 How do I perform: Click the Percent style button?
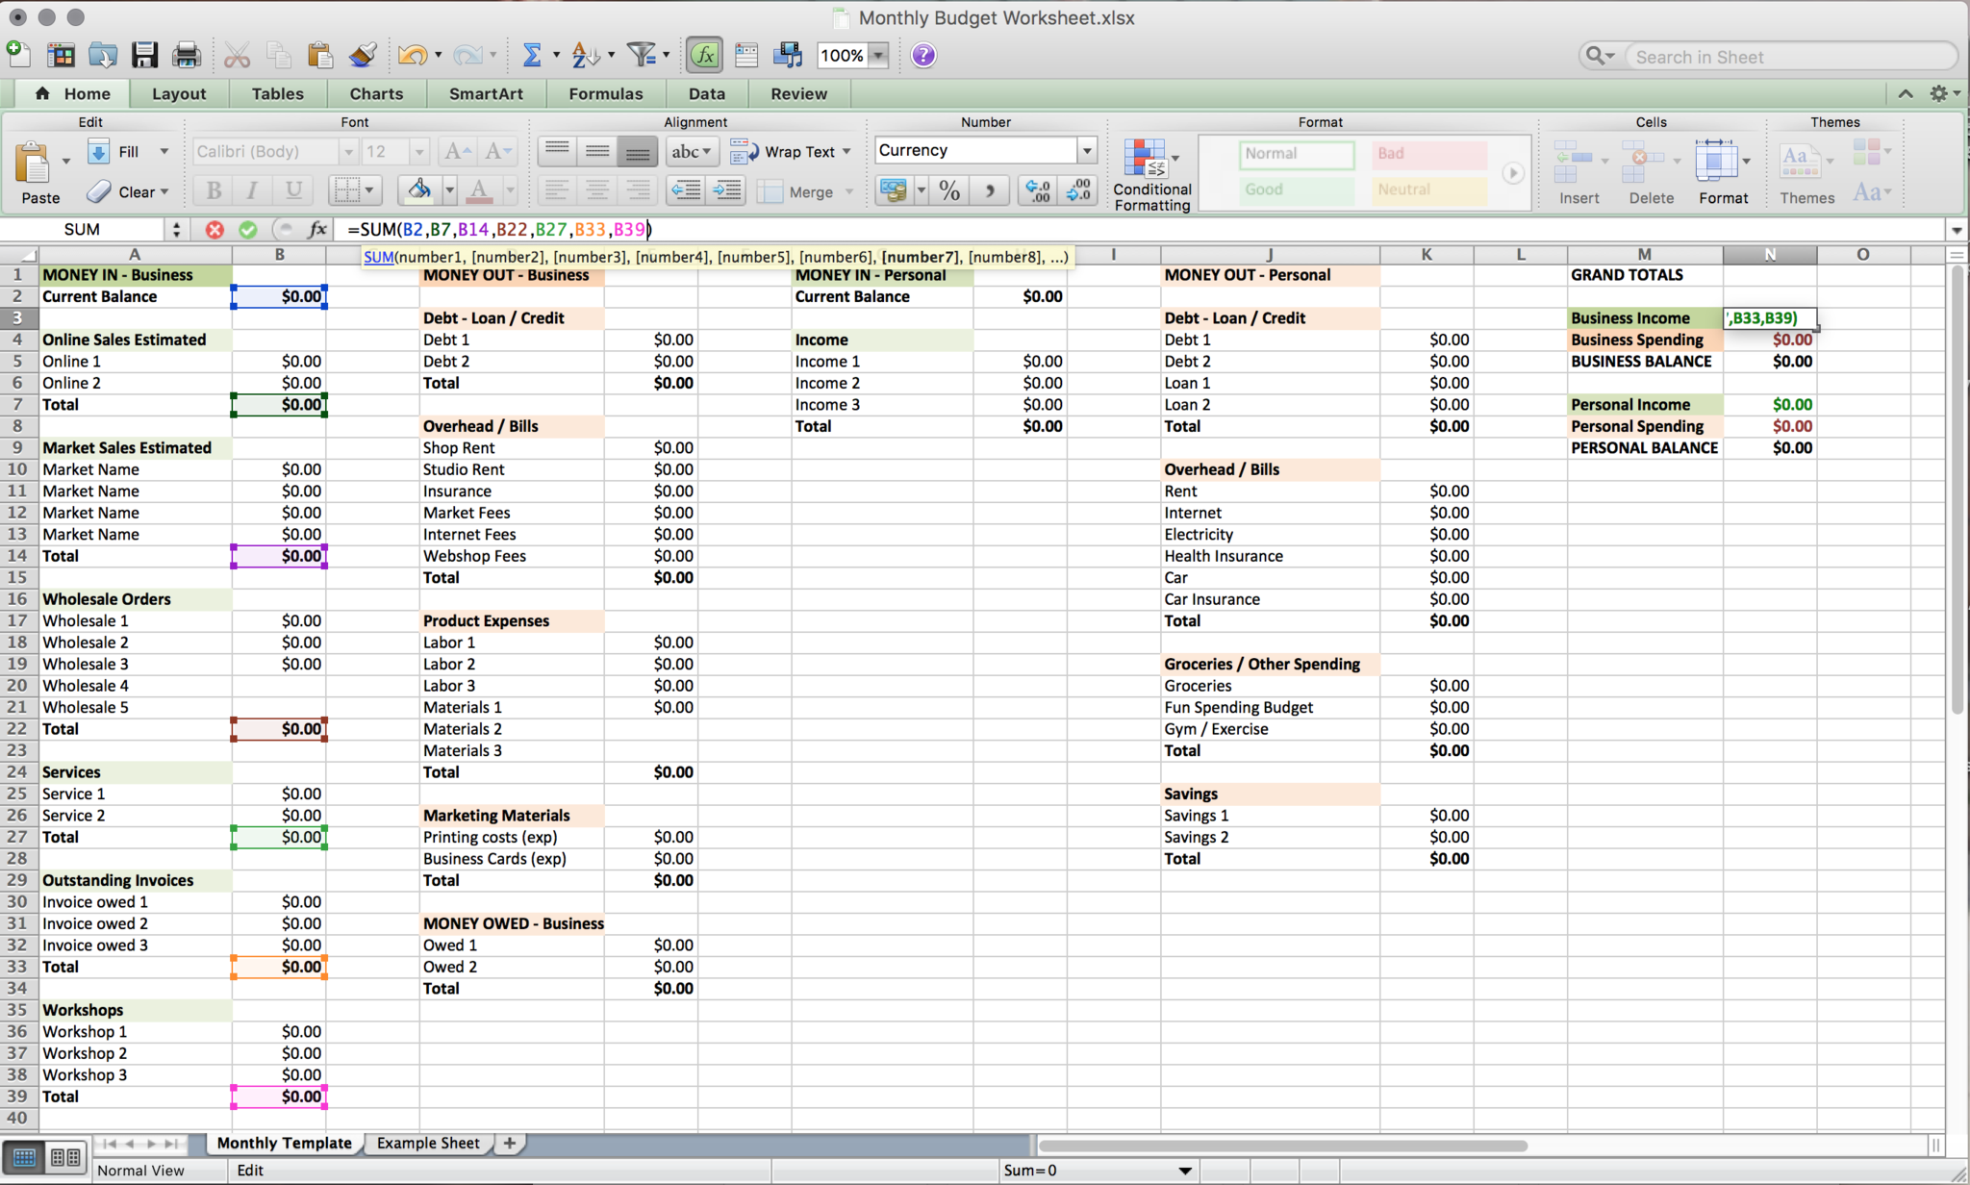949,190
